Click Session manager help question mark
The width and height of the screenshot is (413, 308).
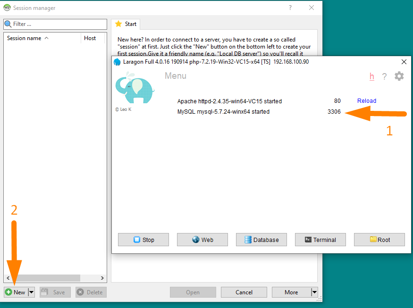click(290, 8)
